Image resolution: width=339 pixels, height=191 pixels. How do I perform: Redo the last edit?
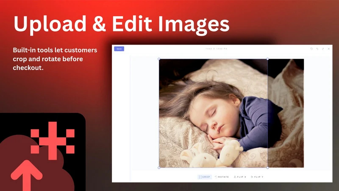point(323,49)
